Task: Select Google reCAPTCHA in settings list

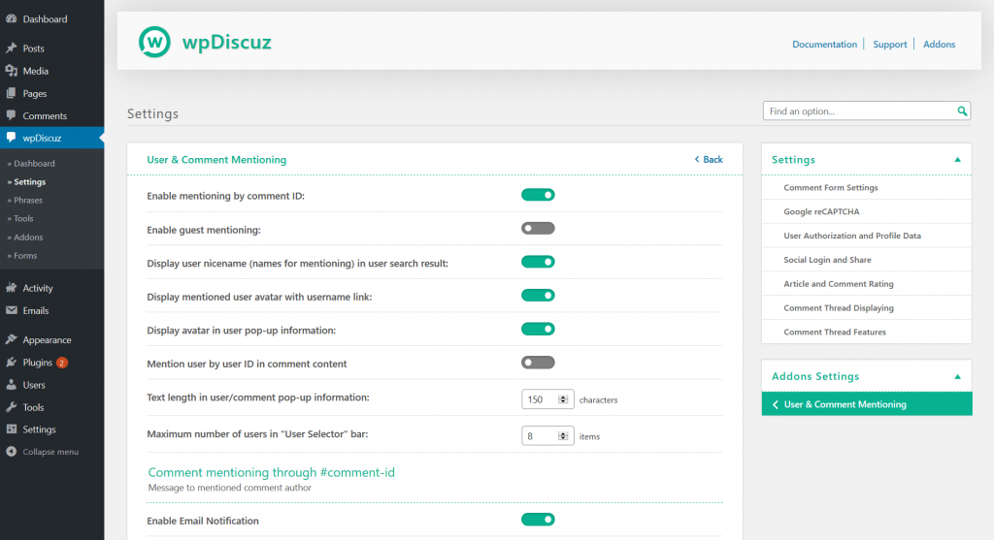Action: [x=821, y=211]
